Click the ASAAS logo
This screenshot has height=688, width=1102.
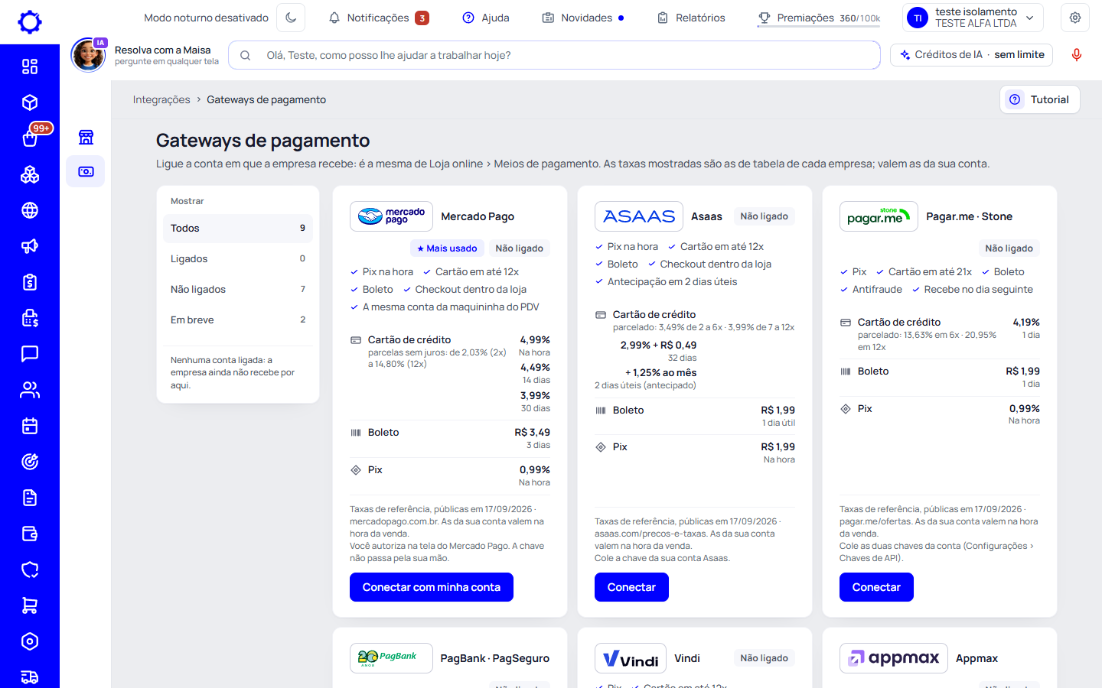[x=639, y=216]
